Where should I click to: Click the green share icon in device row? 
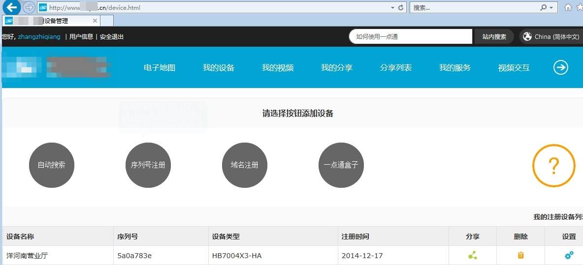click(x=472, y=255)
